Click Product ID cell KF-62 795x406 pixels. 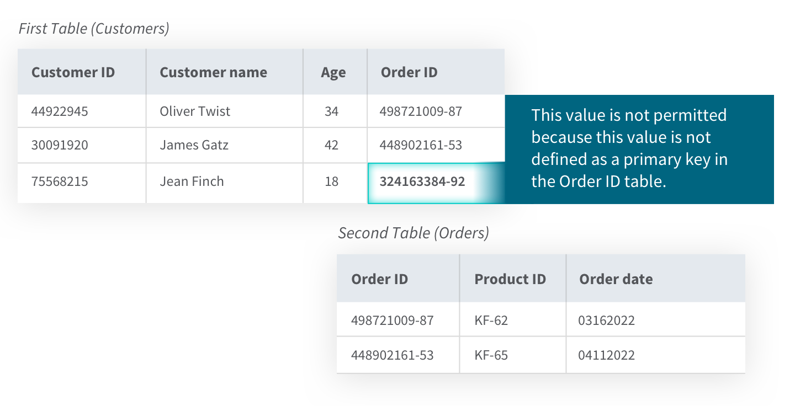513,319
